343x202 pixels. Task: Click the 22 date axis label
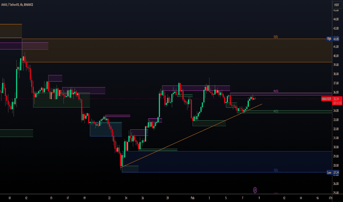tap(109, 198)
